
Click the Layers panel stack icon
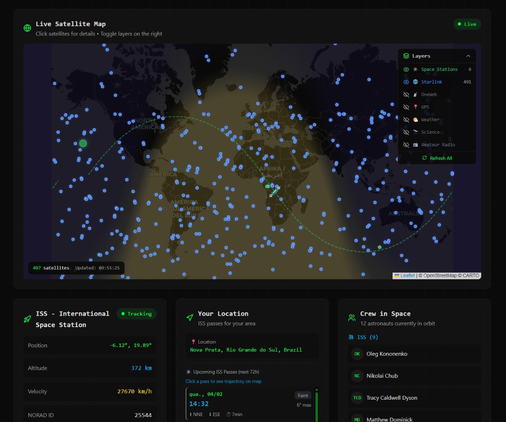pyautogui.click(x=406, y=55)
